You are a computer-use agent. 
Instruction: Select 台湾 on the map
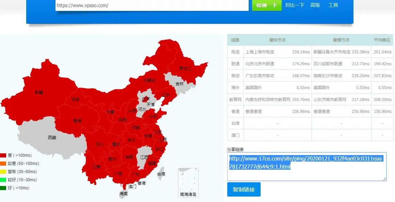pyautogui.click(x=161, y=174)
